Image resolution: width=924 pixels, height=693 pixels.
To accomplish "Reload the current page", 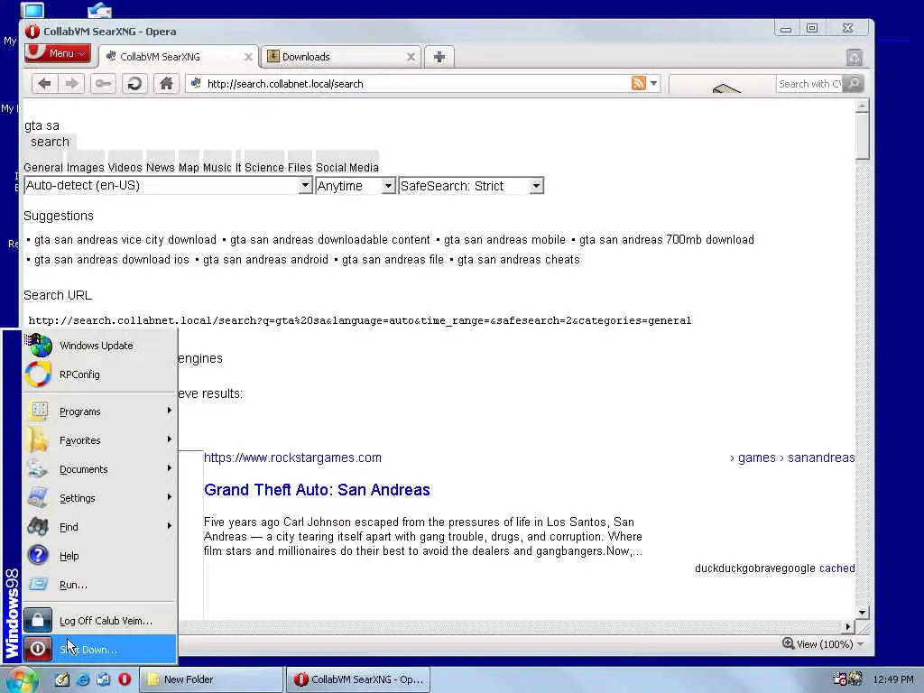I will (x=134, y=84).
